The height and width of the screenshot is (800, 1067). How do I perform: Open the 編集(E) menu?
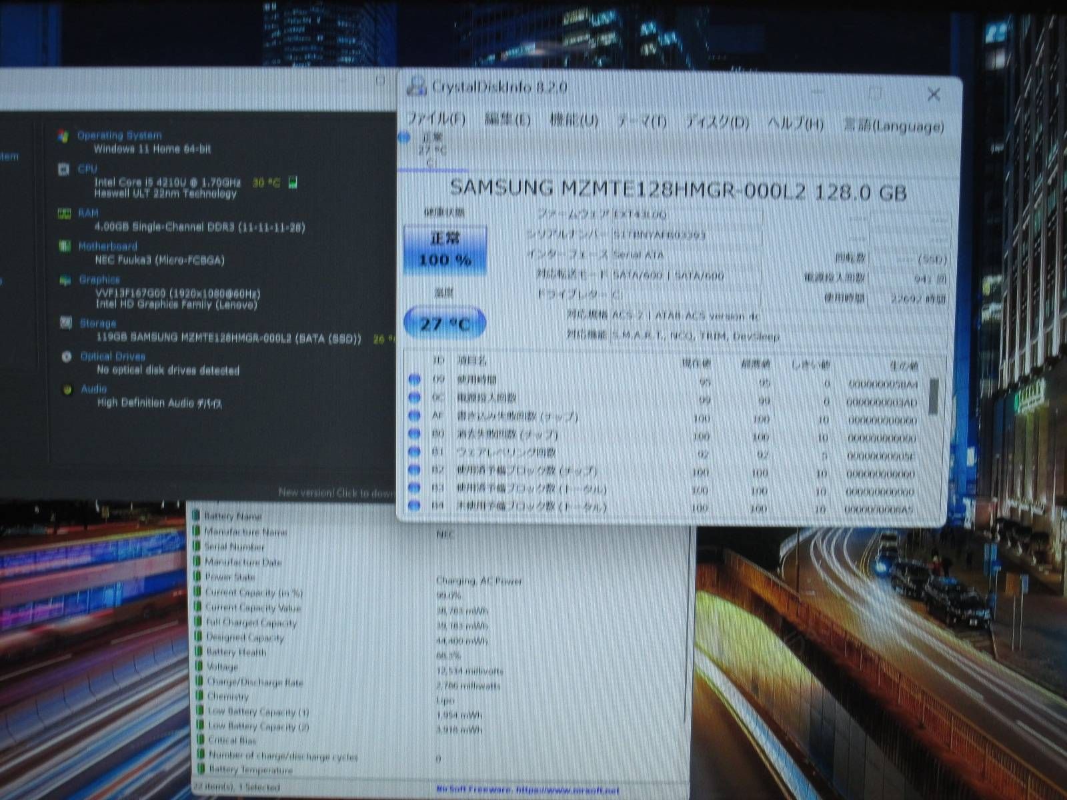click(x=507, y=119)
